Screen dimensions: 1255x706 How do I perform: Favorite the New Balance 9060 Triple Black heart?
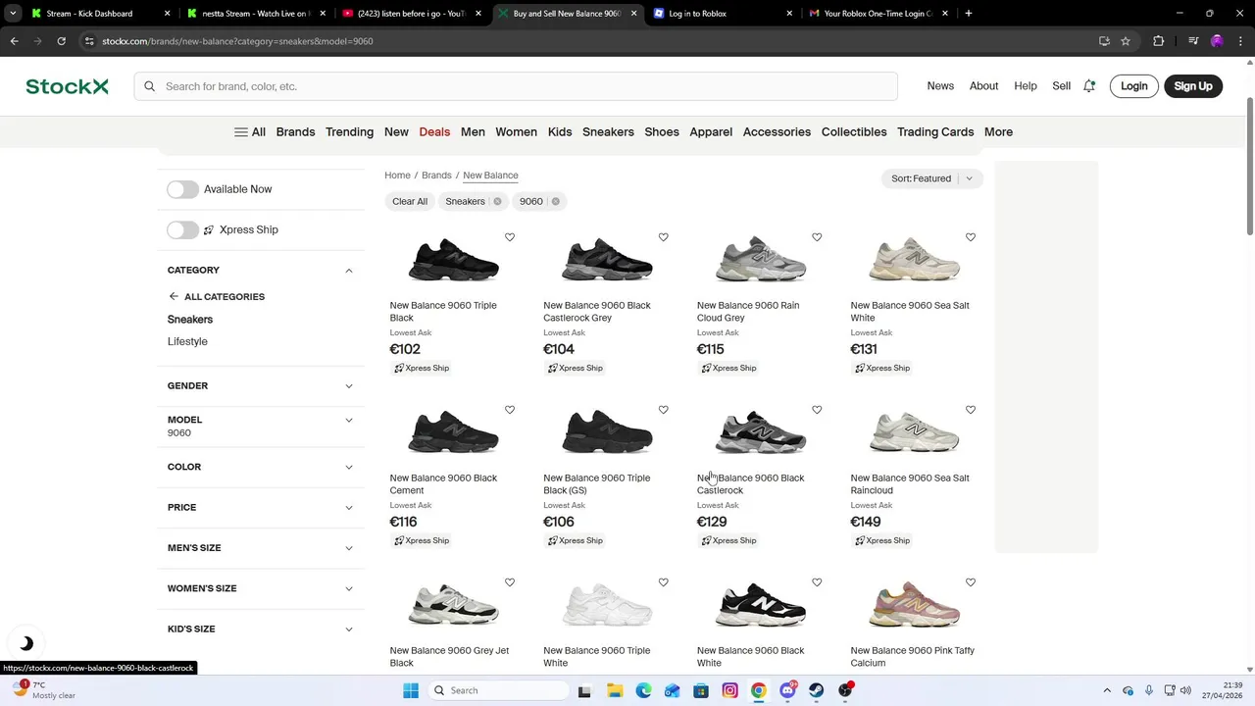[510, 237]
